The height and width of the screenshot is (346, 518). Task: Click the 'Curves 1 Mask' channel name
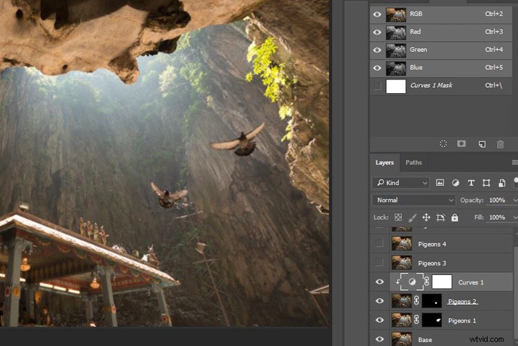point(431,85)
